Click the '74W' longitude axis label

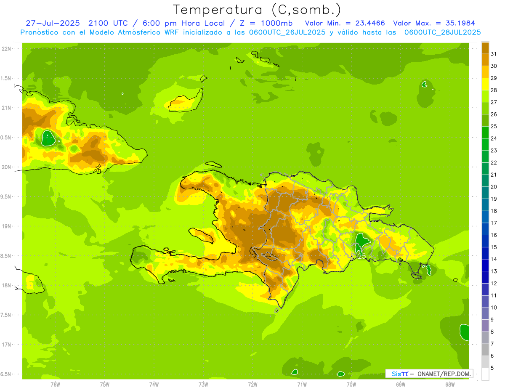(x=154, y=384)
